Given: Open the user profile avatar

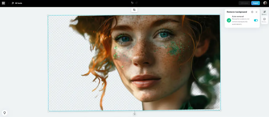Looking at the screenshot, I should [265, 3].
